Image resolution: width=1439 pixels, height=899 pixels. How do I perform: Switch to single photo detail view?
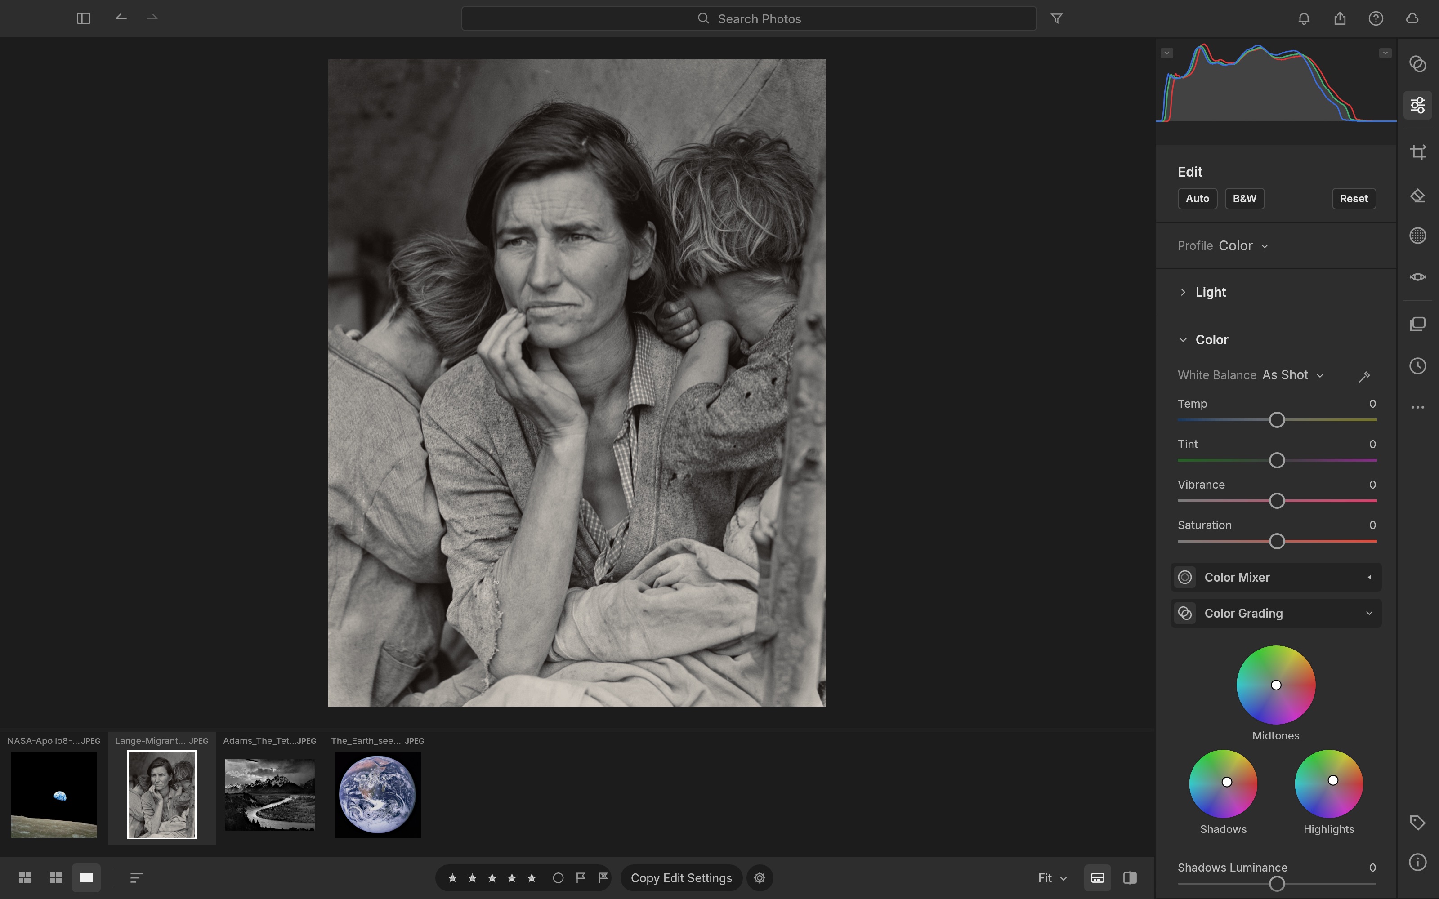[86, 877]
